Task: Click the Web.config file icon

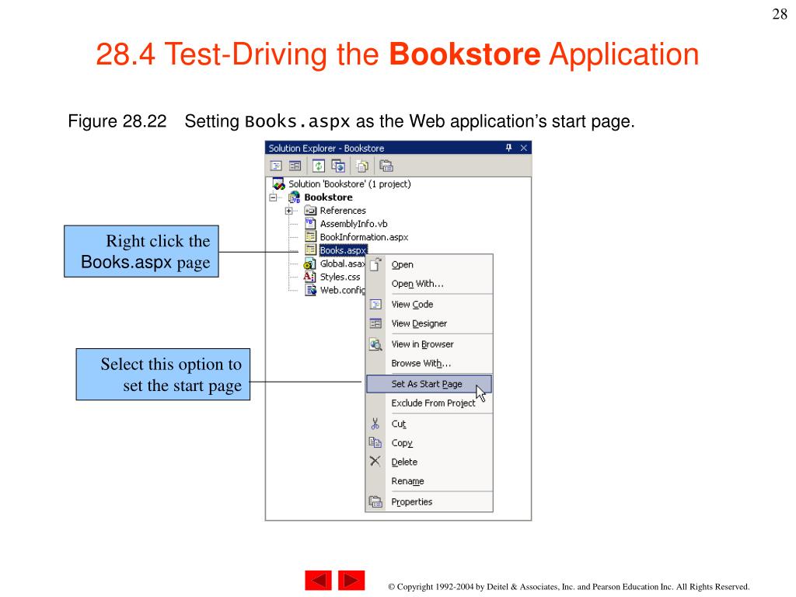Action: pyautogui.click(x=311, y=290)
